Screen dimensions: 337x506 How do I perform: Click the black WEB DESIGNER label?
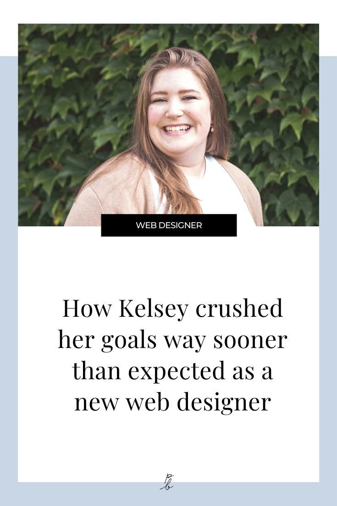point(169,225)
